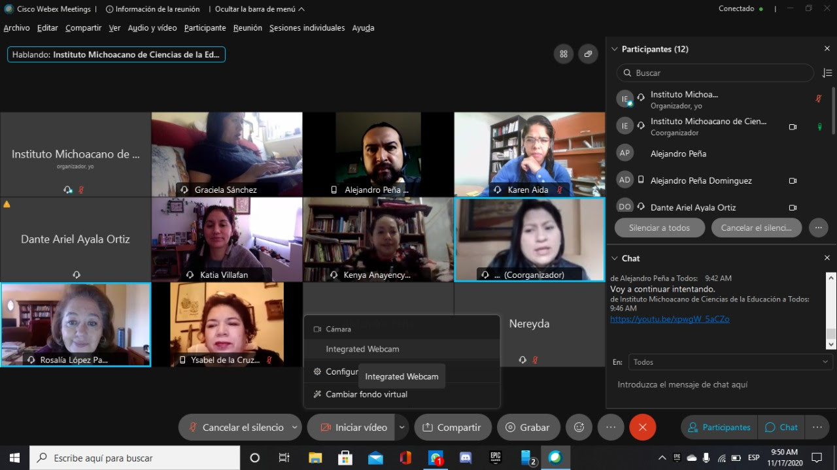Open Sesiones individuales menu
Screen dimensions: 837x470
click(x=307, y=28)
